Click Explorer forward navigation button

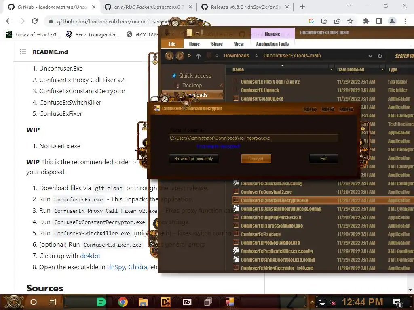180,56
